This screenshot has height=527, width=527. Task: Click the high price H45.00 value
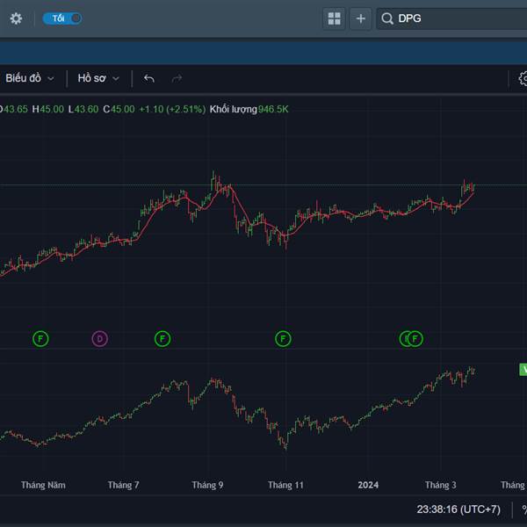(x=47, y=109)
